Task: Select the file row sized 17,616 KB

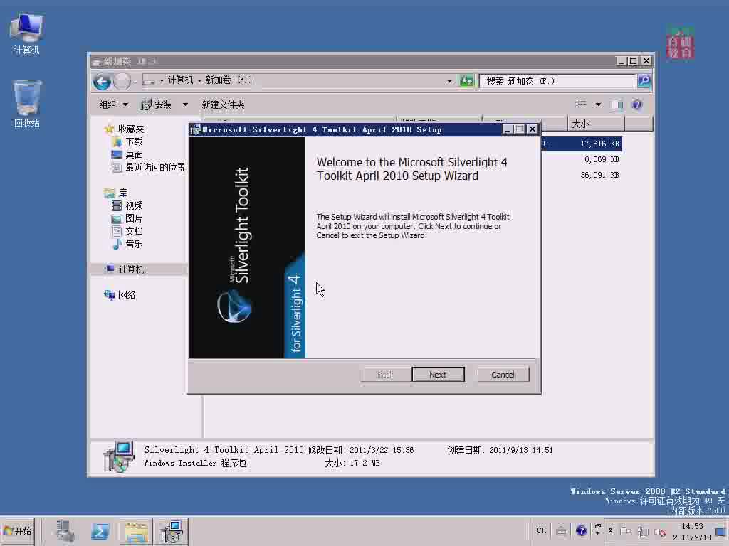Action: (x=581, y=144)
